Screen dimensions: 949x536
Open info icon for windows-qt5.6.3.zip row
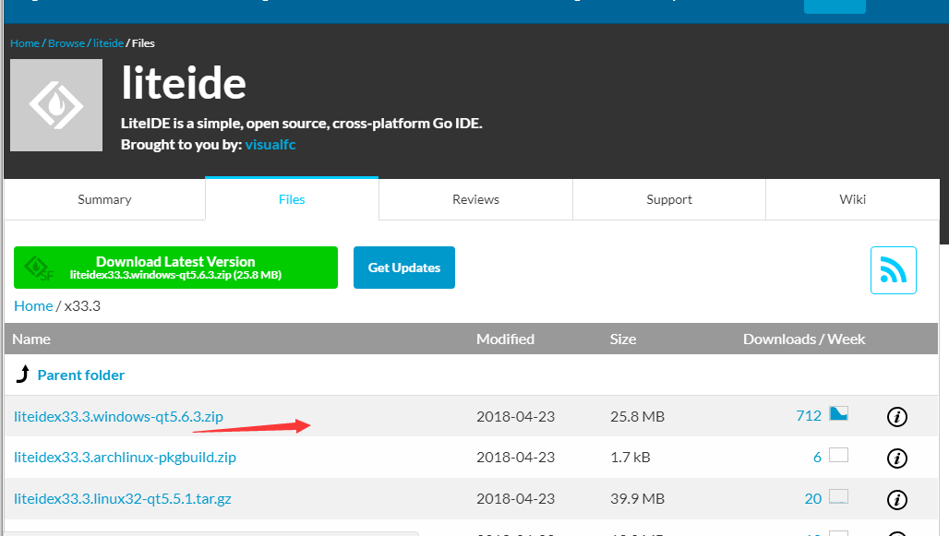pos(896,417)
